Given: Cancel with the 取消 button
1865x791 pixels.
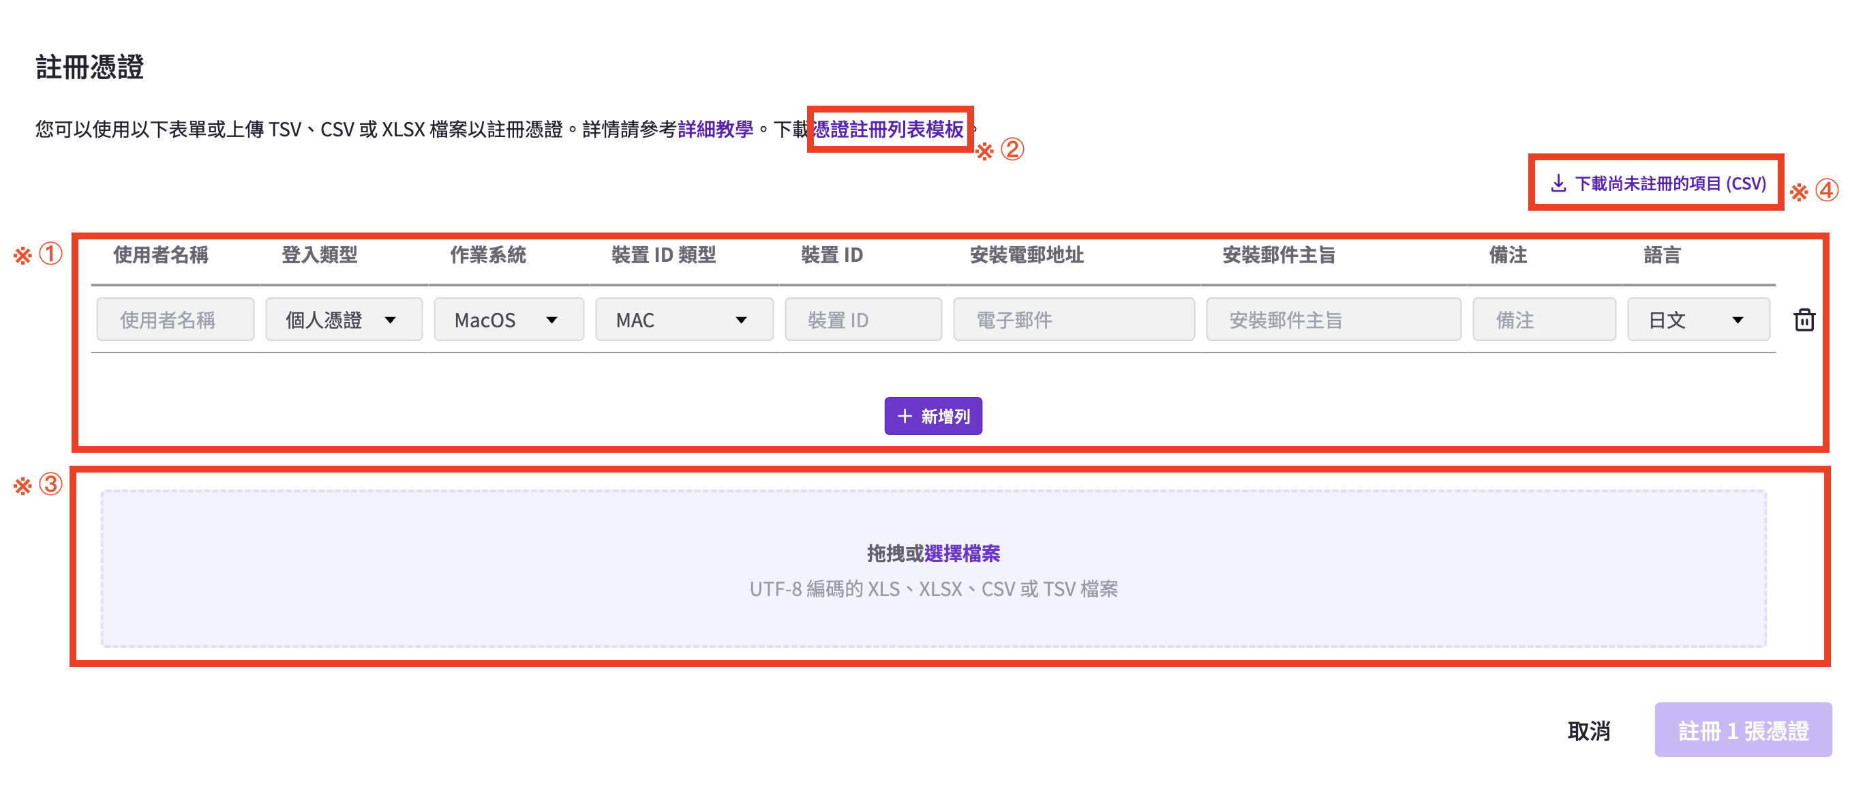Looking at the screenshot, I should coord(1589,730).
